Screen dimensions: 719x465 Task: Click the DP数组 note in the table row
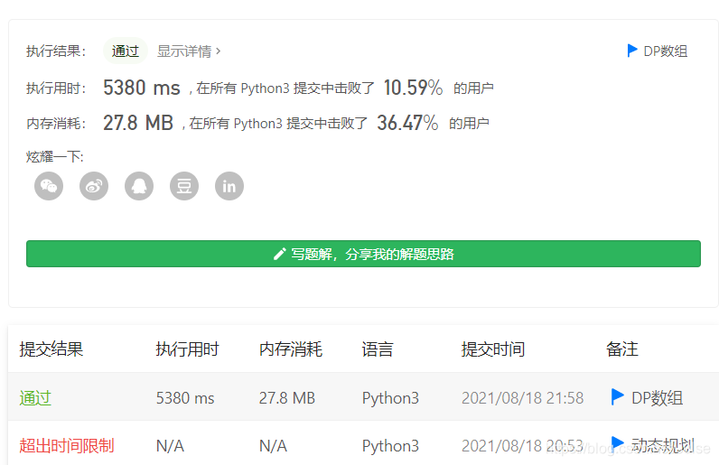[x=657, y=398]
